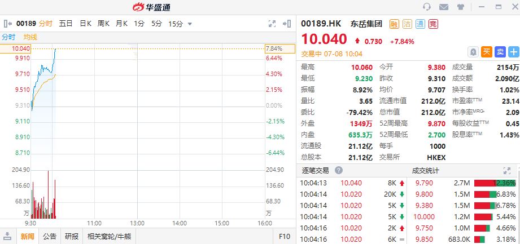
Task: Switch chart to 5分 five-minute view
Action: tap(156, 24)
